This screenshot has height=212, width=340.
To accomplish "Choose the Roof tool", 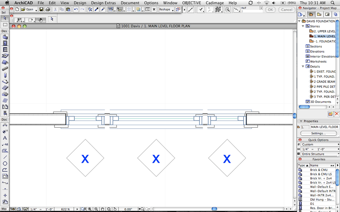I will 5,62.
